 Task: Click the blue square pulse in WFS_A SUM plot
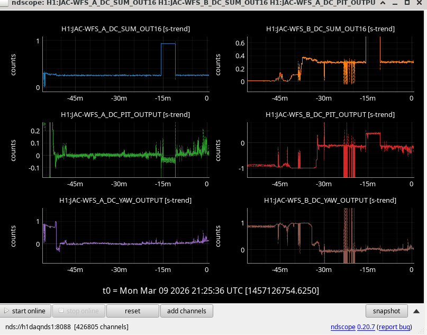click(168, 44)
